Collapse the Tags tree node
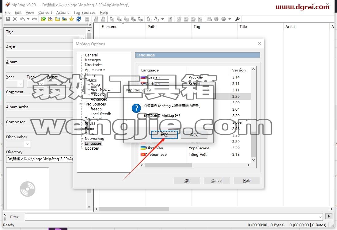The width and height of the screenshot is (337, 230). [81, 79]
